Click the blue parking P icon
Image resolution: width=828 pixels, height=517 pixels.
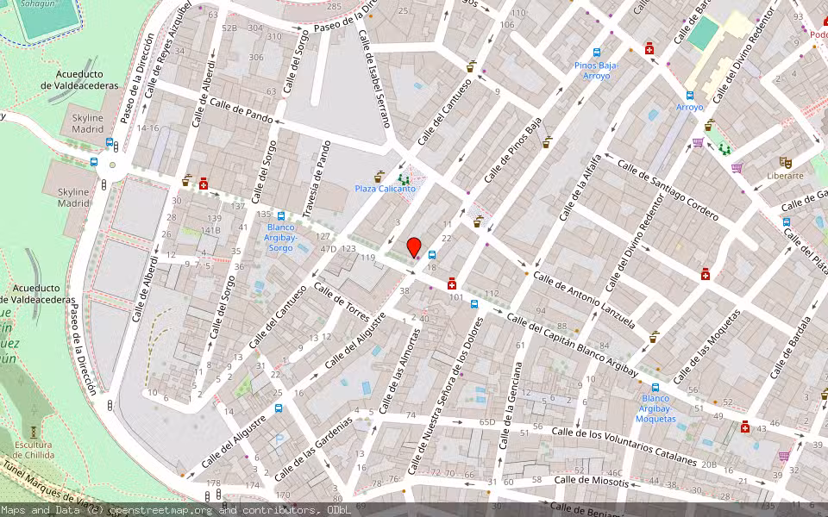[x=279, y=439]
